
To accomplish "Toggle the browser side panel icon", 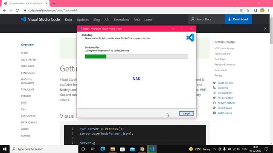I will click(256, 10).
